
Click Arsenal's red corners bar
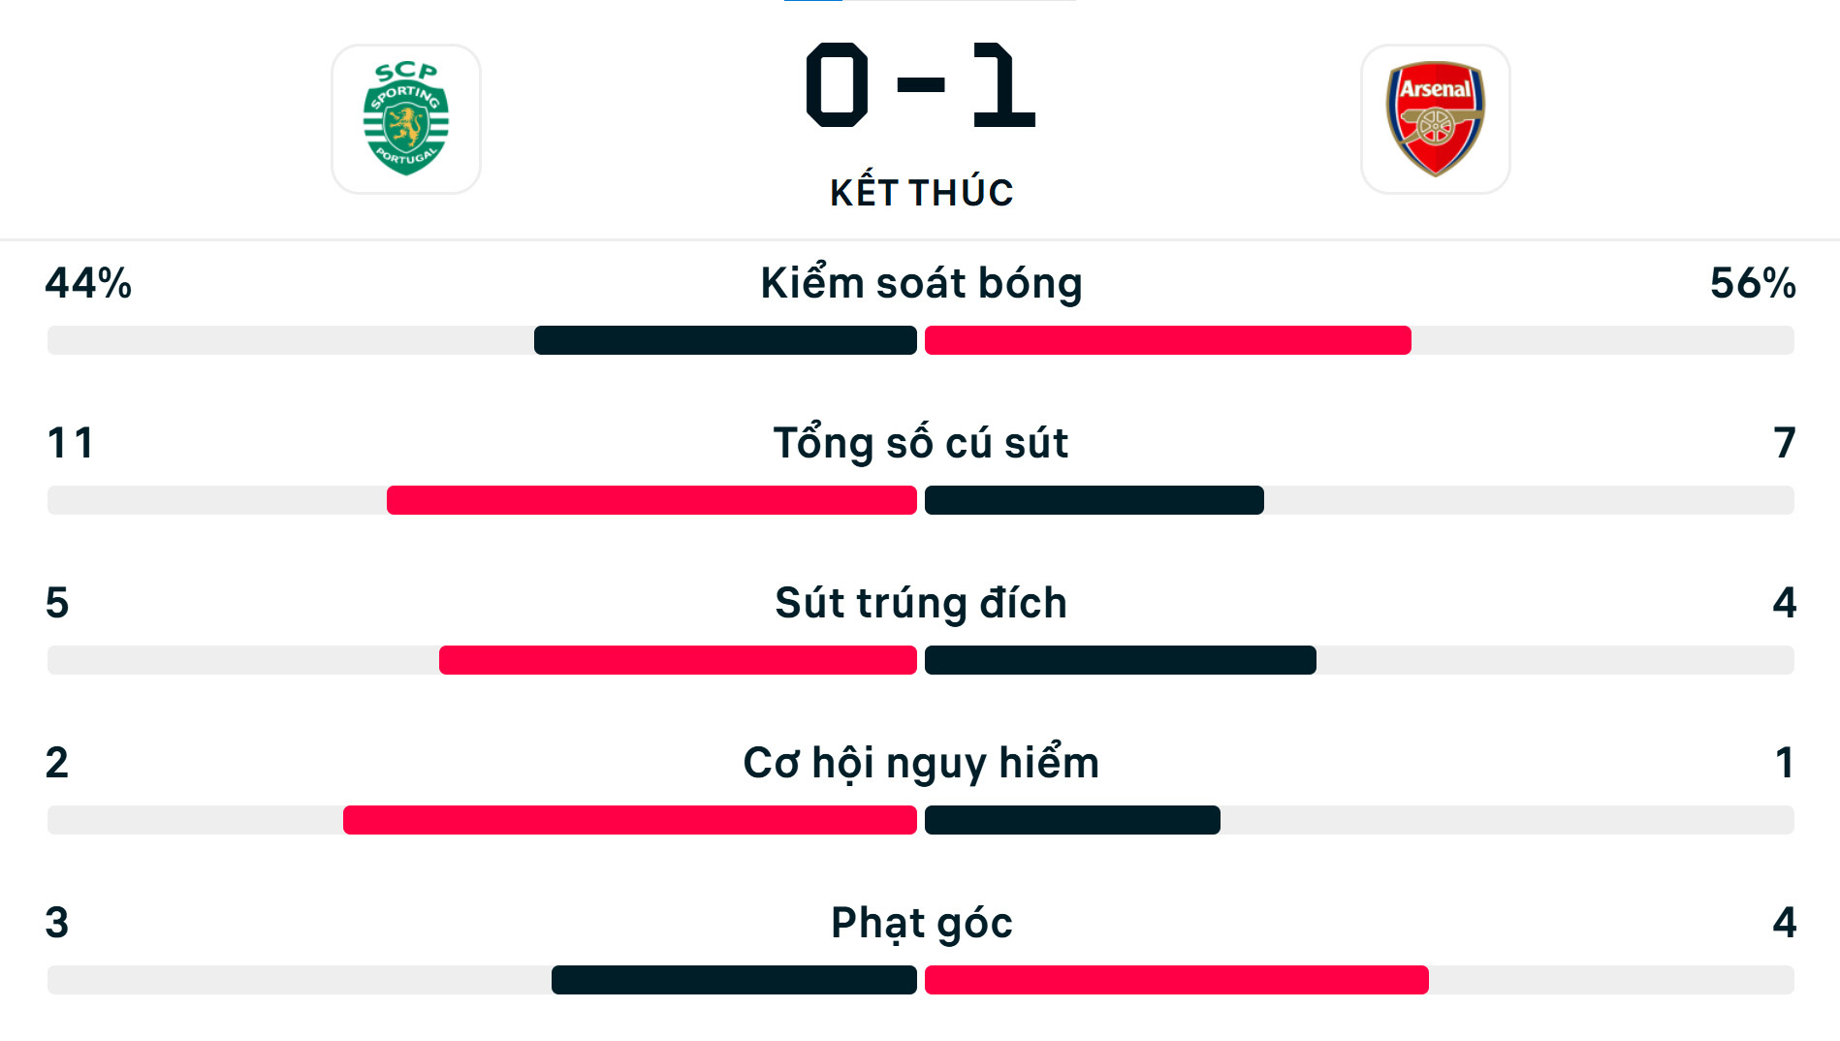pyautogui.click(x=1176, y=980)
